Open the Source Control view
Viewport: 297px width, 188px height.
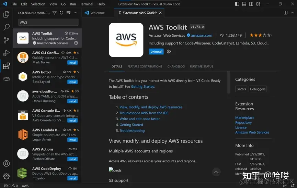(x=6, y=40)
